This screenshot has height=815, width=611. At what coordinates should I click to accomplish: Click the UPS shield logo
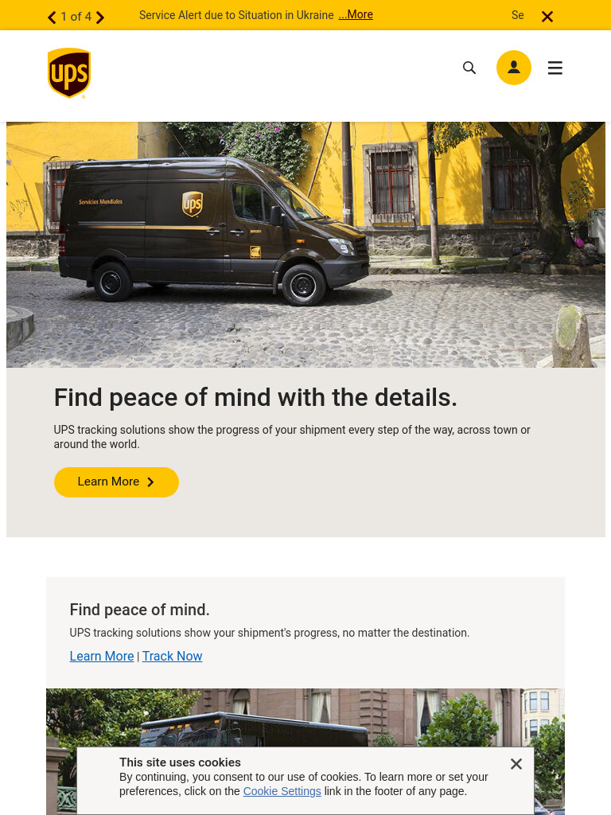pos(69,72)
